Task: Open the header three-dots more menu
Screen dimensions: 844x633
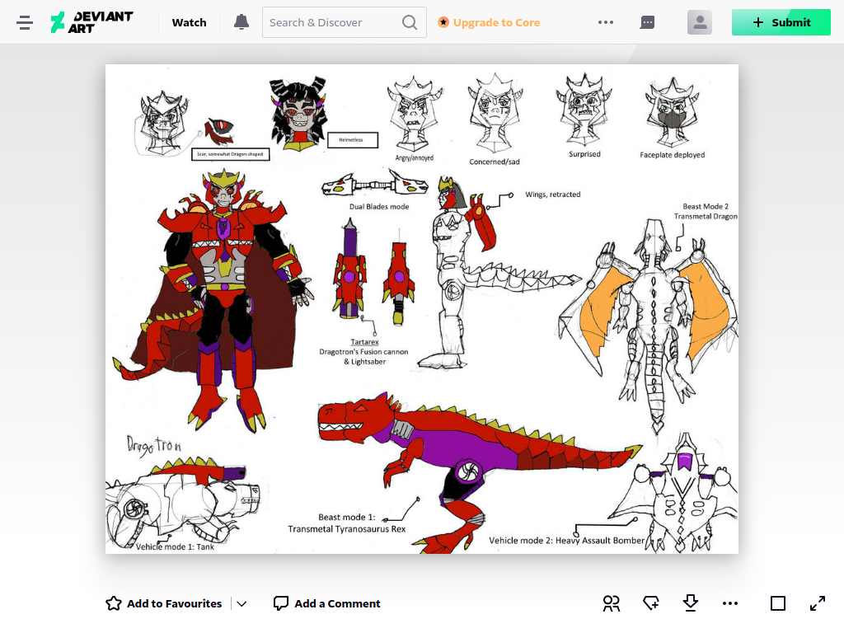Action: tap(606, 22)
